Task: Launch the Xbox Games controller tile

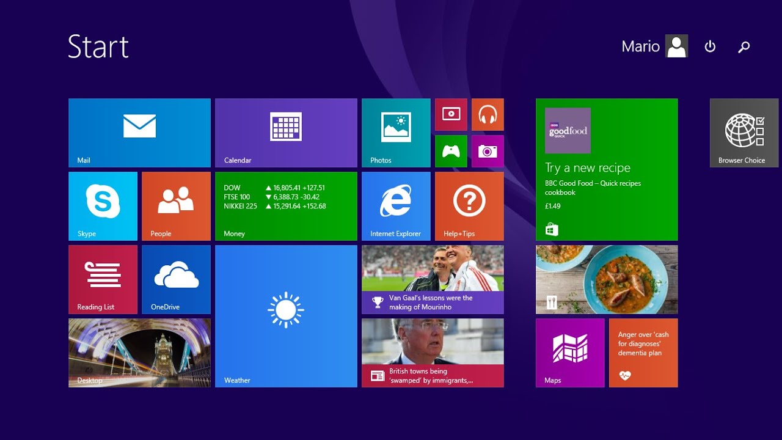Action: [x=451, y=151]
